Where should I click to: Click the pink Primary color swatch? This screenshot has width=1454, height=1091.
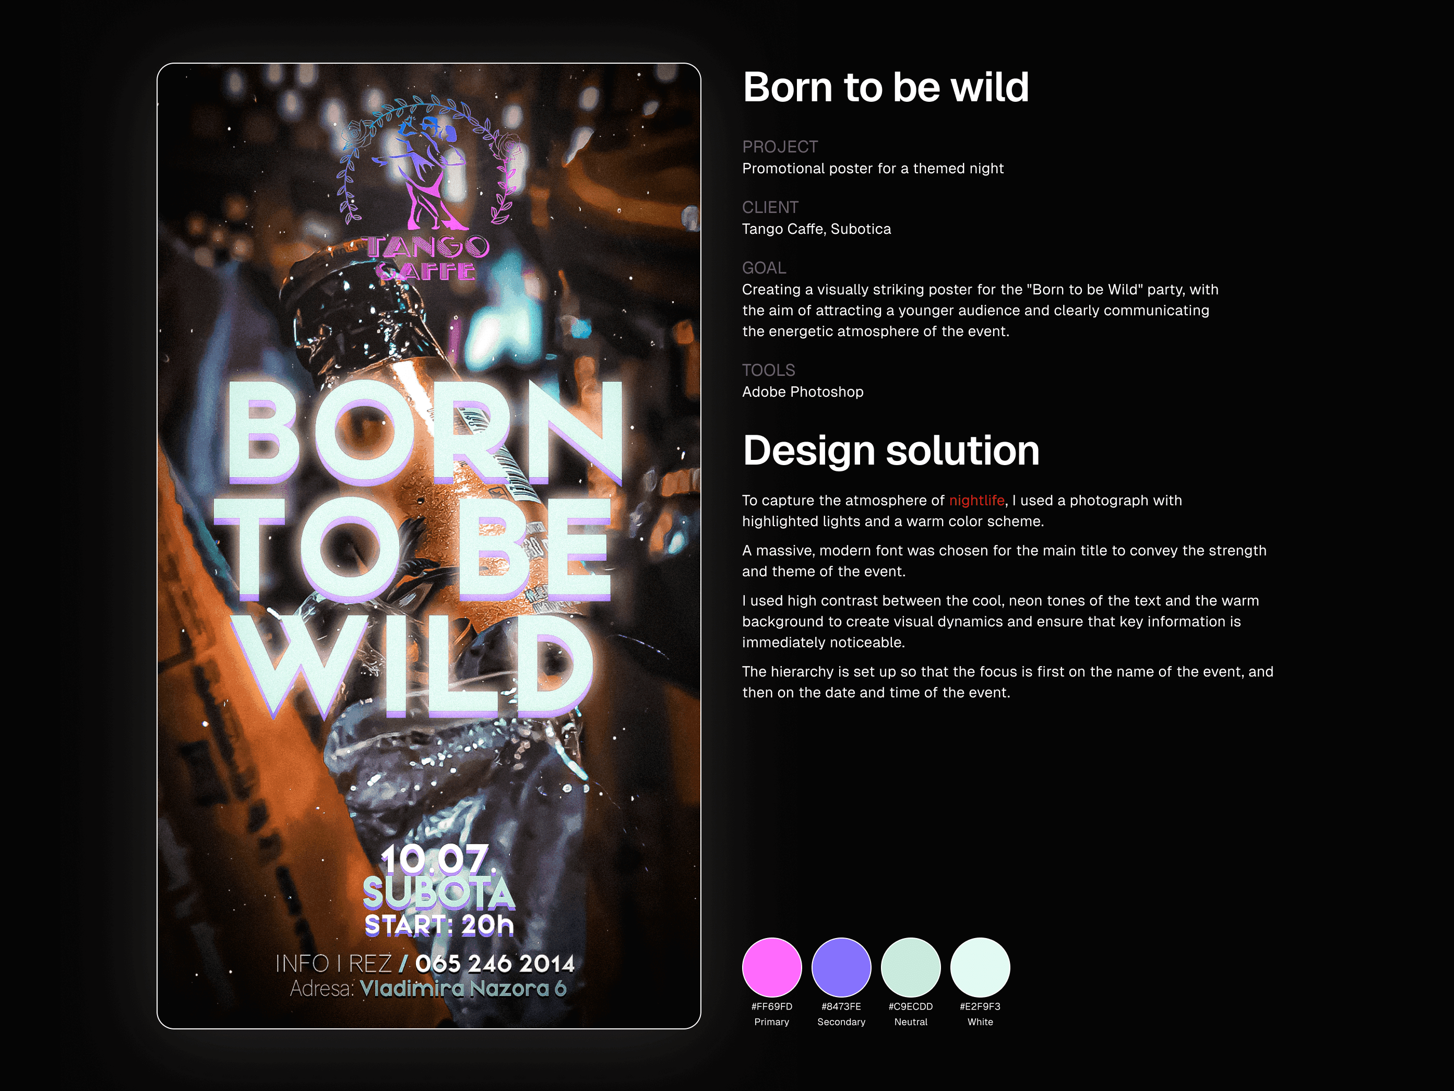point(772,967)
